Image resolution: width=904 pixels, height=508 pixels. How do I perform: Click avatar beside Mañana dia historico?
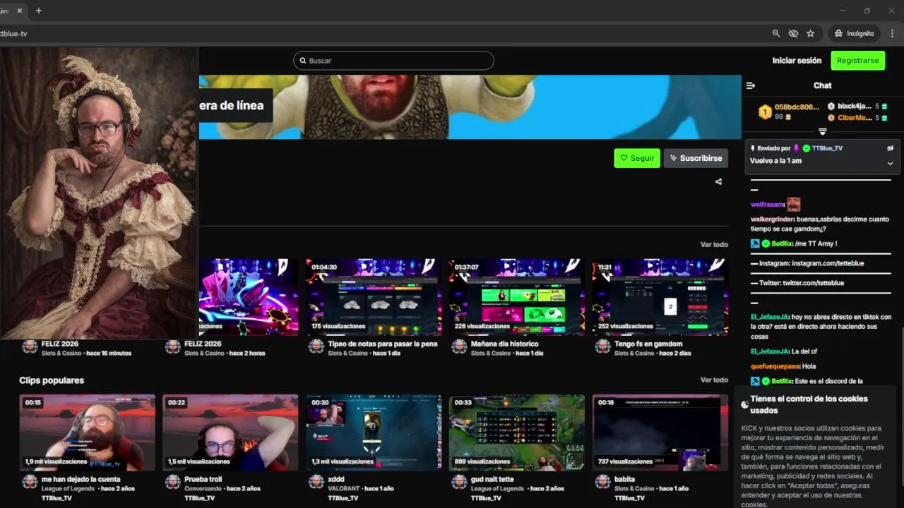pos(459,346)
